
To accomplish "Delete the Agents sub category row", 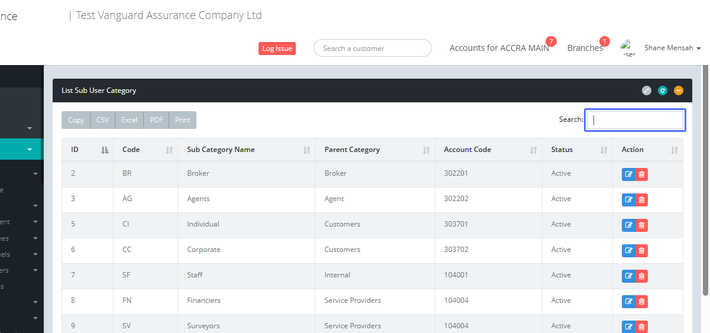I will click(x=641, y=200).
